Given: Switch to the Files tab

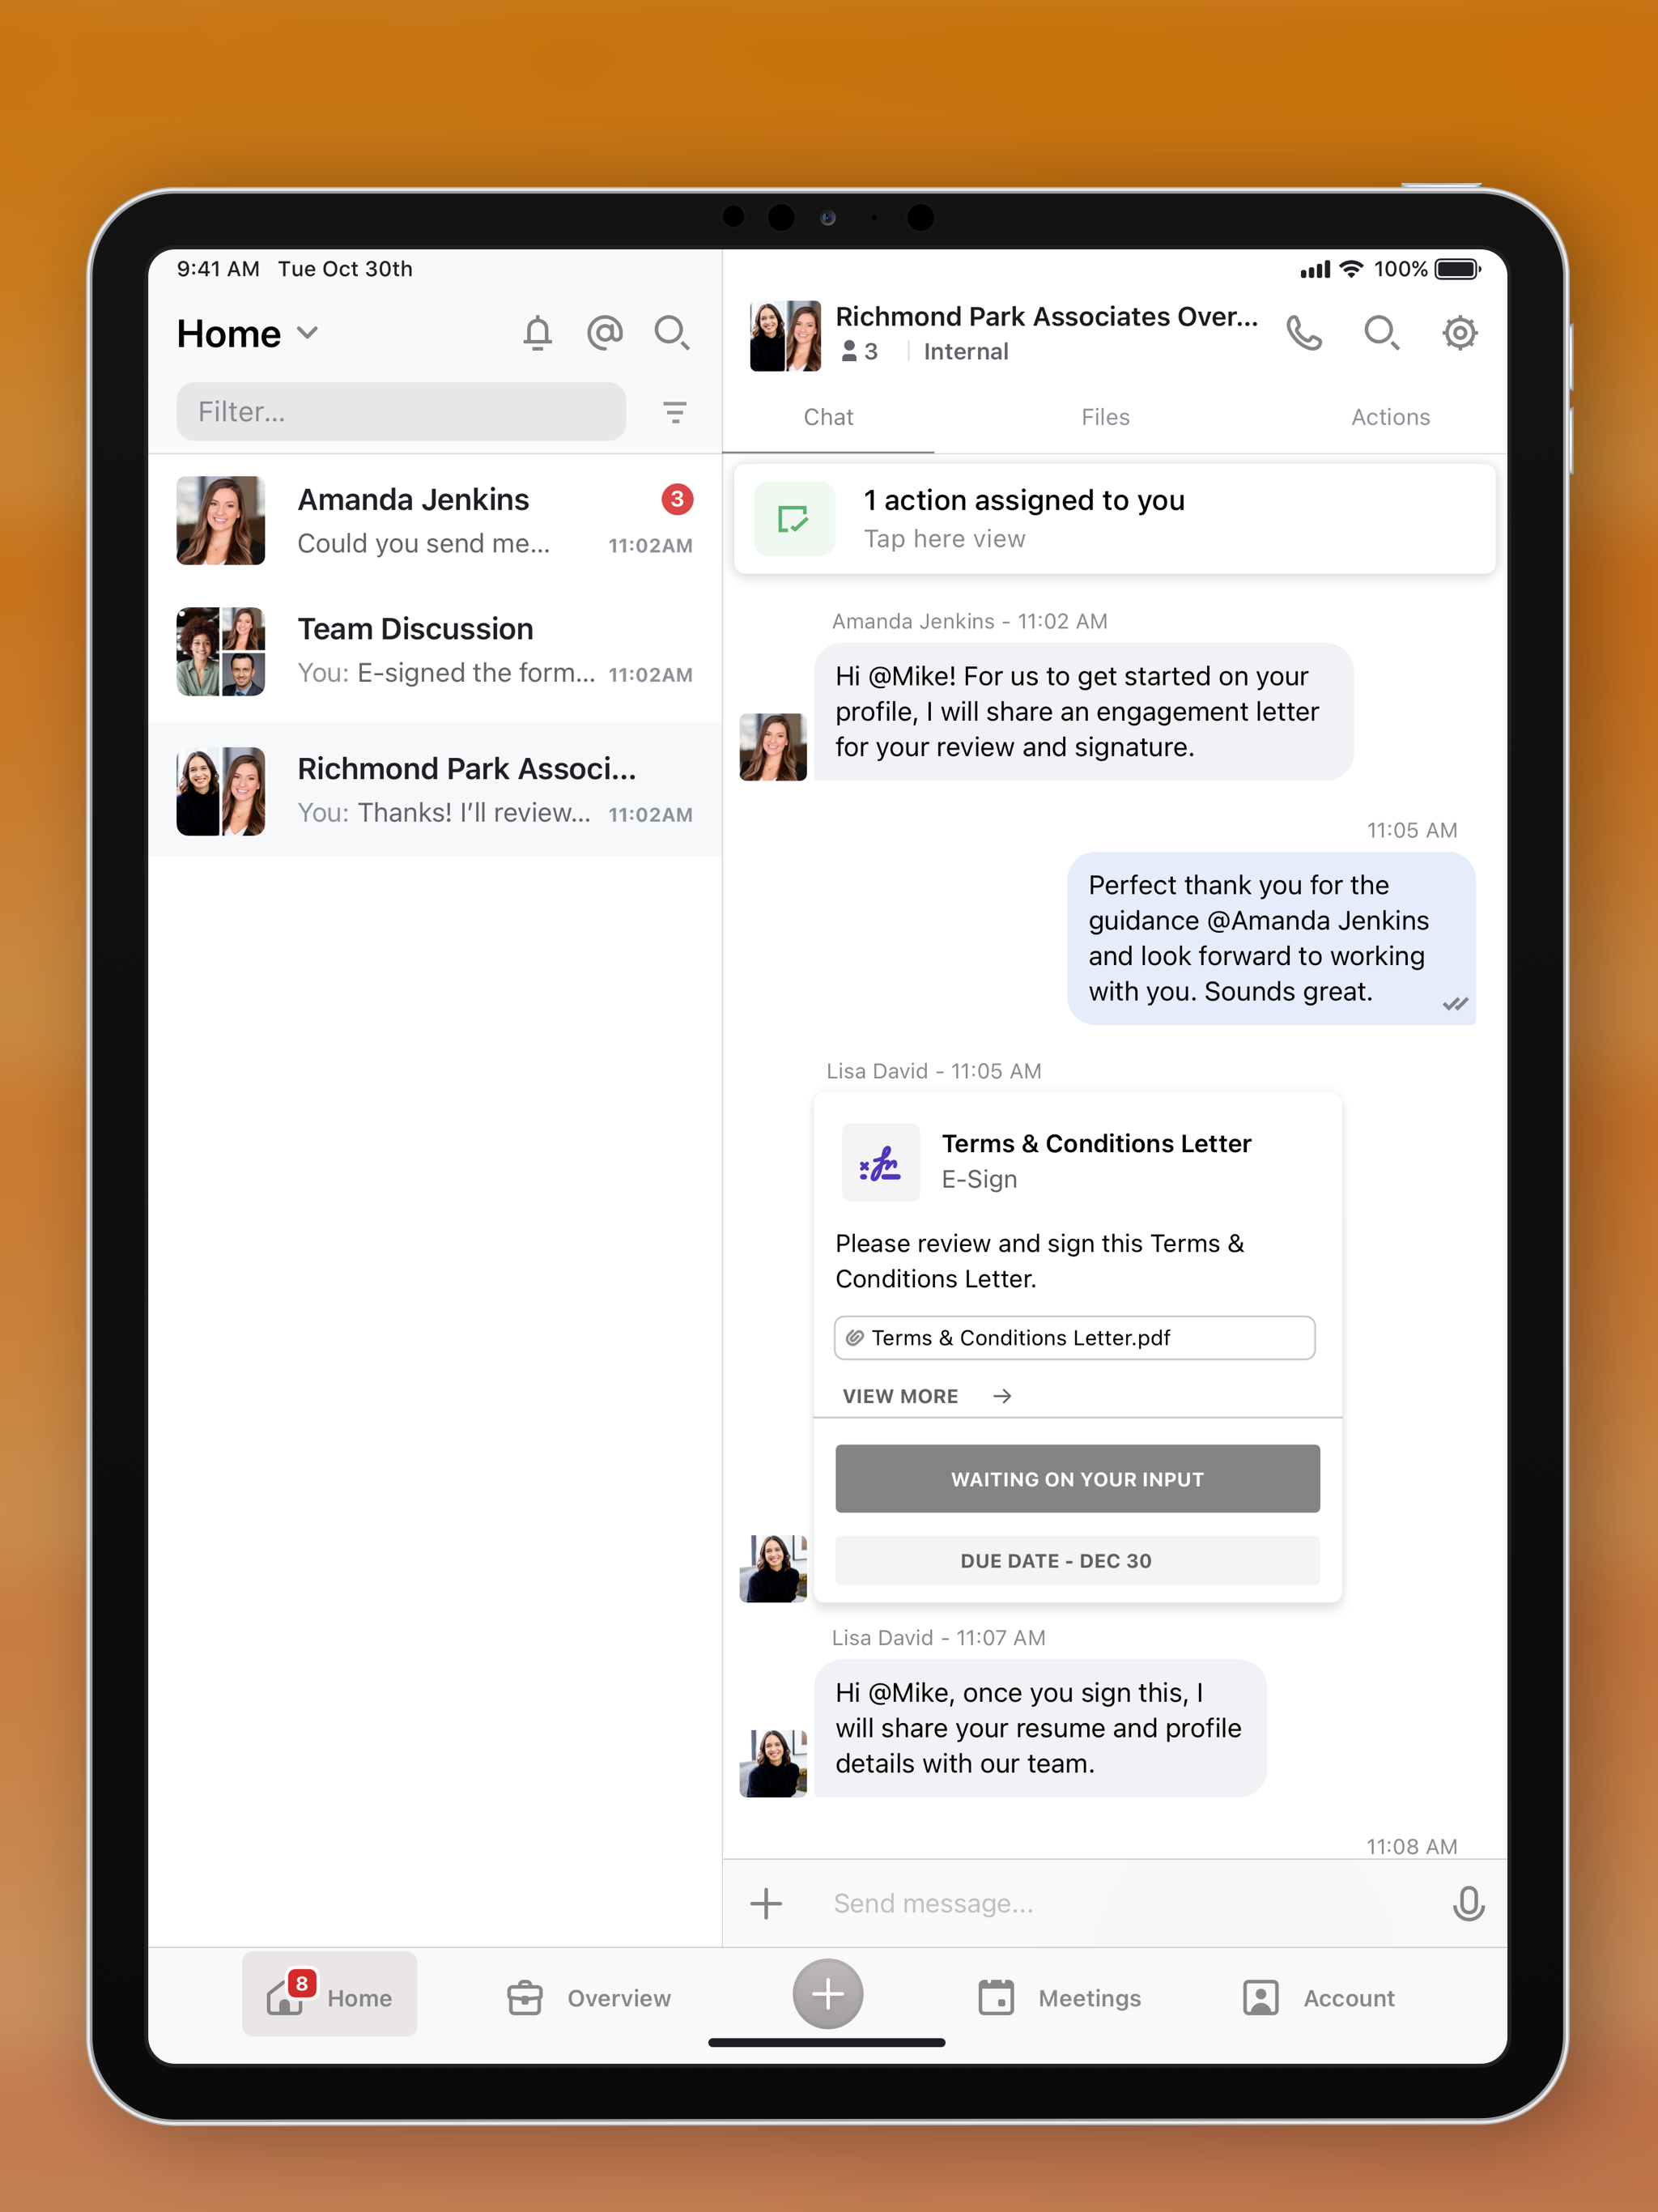Looking at the screenshot, I should pyautogui.click(x=1105, y=417).
